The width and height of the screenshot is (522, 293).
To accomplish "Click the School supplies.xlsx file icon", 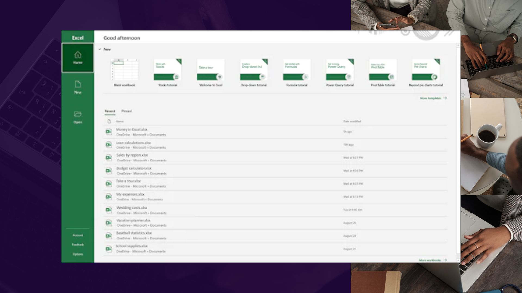I will click(x=109, y=249).
